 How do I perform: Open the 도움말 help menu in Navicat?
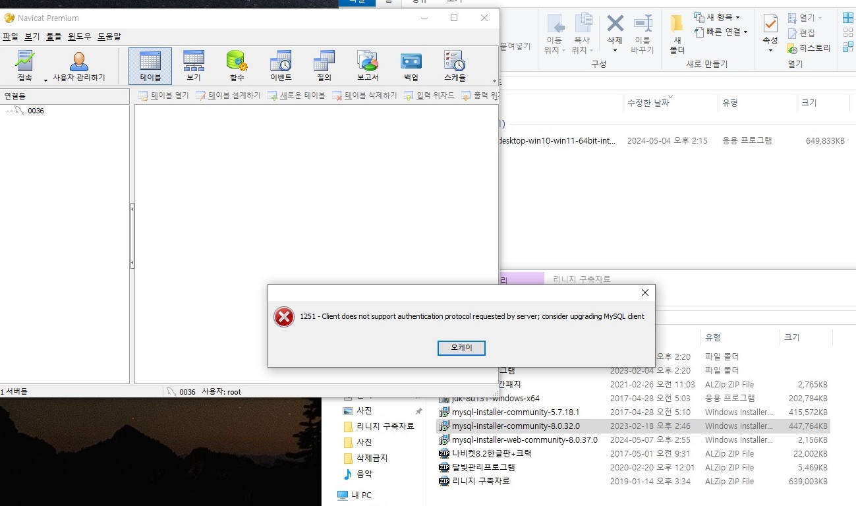109,36
